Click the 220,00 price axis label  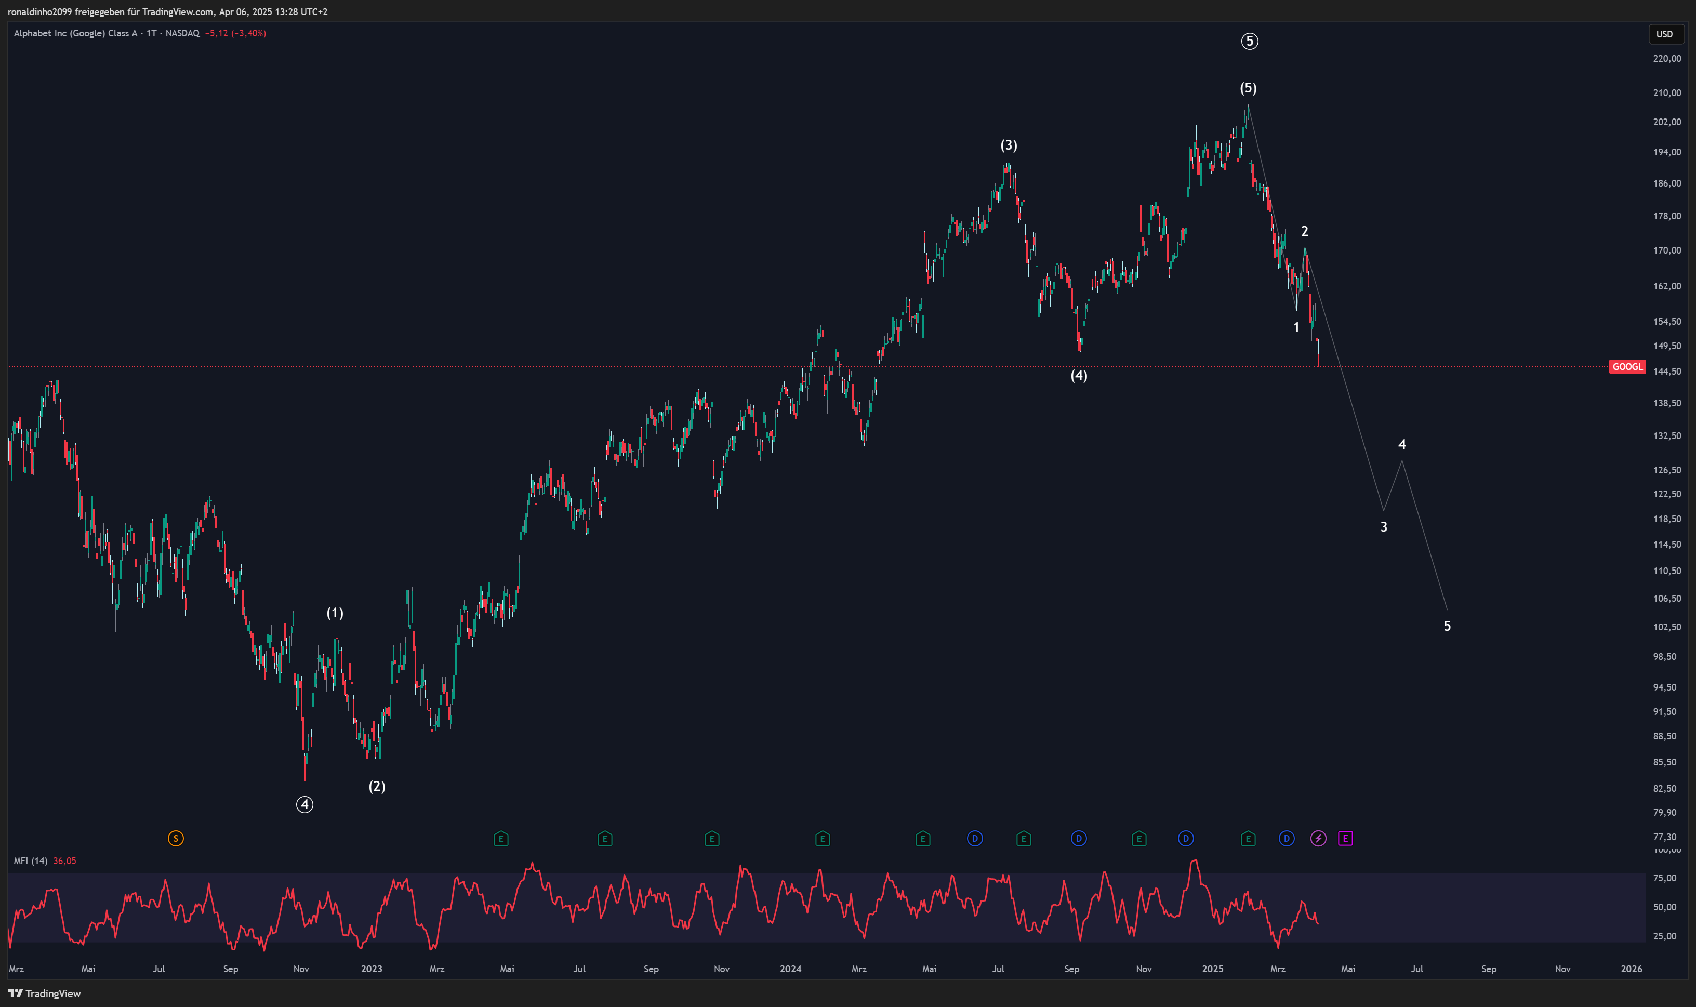coord(1667,59)
